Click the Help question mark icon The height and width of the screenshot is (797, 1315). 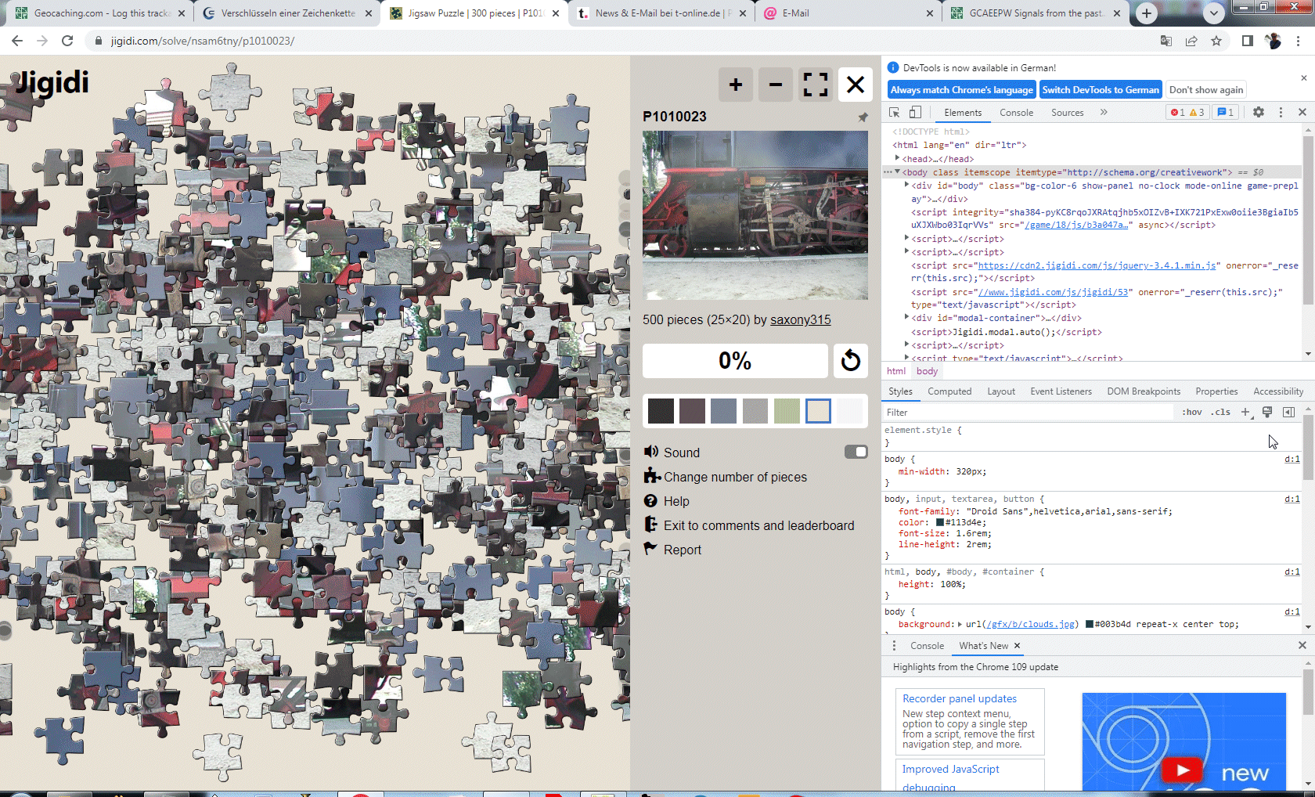tap(650, 501)
